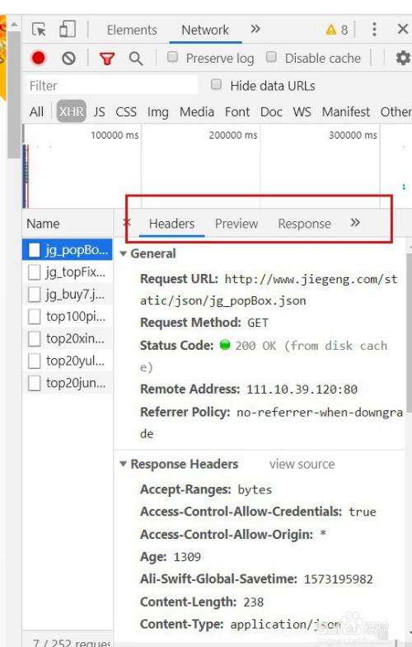This screenshot has height=647, width=412.
Task: Show more DevTools panels via chevron
Action: [x=255, y=29]
